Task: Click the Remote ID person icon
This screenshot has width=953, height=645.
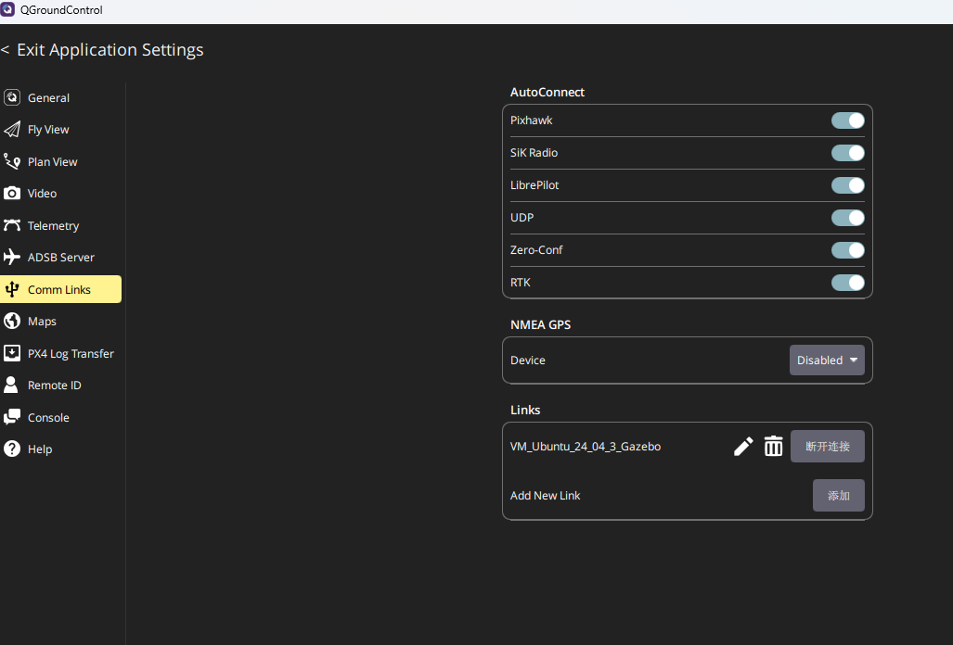Action: [x=11, y=385]
